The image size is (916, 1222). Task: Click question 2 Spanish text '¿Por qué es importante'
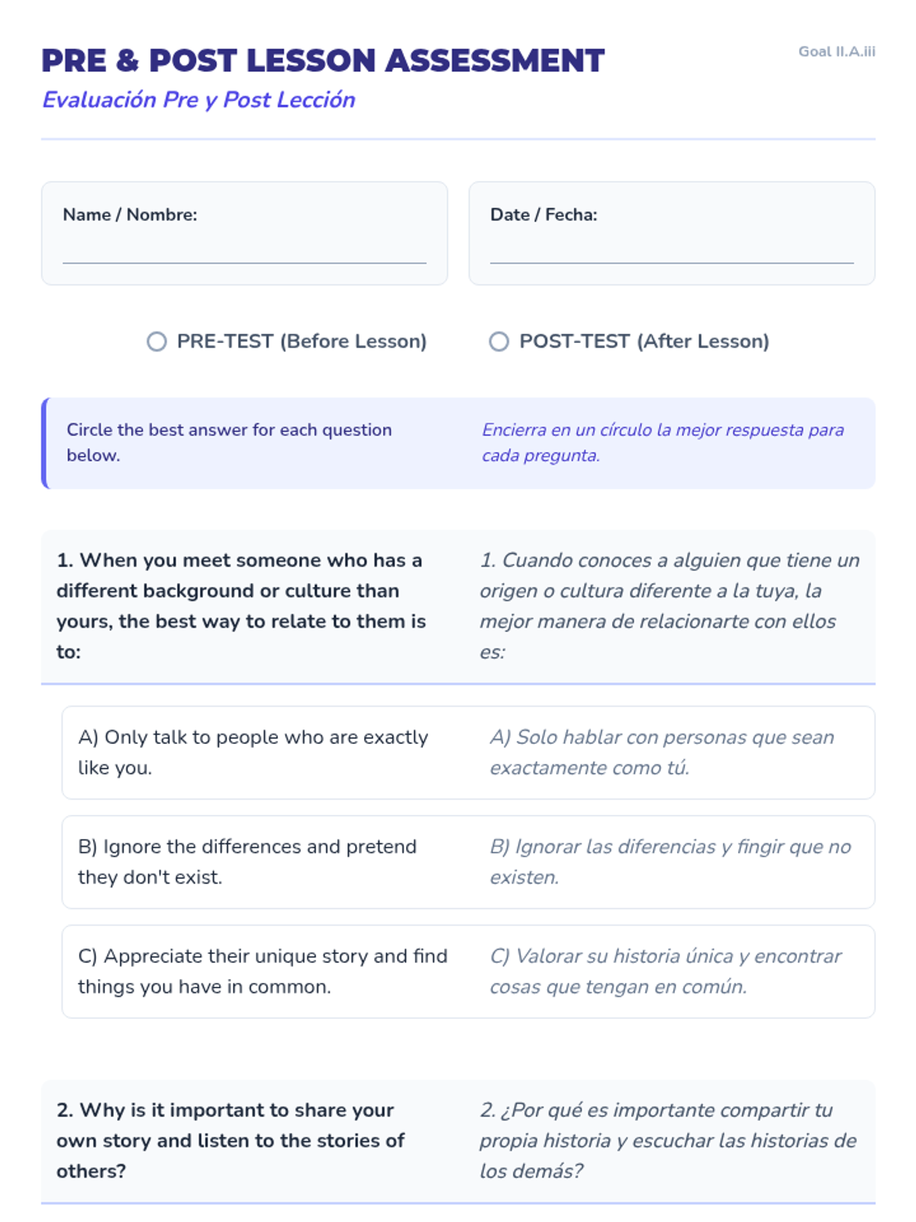pyautogui.click(x=668, y=1140)
